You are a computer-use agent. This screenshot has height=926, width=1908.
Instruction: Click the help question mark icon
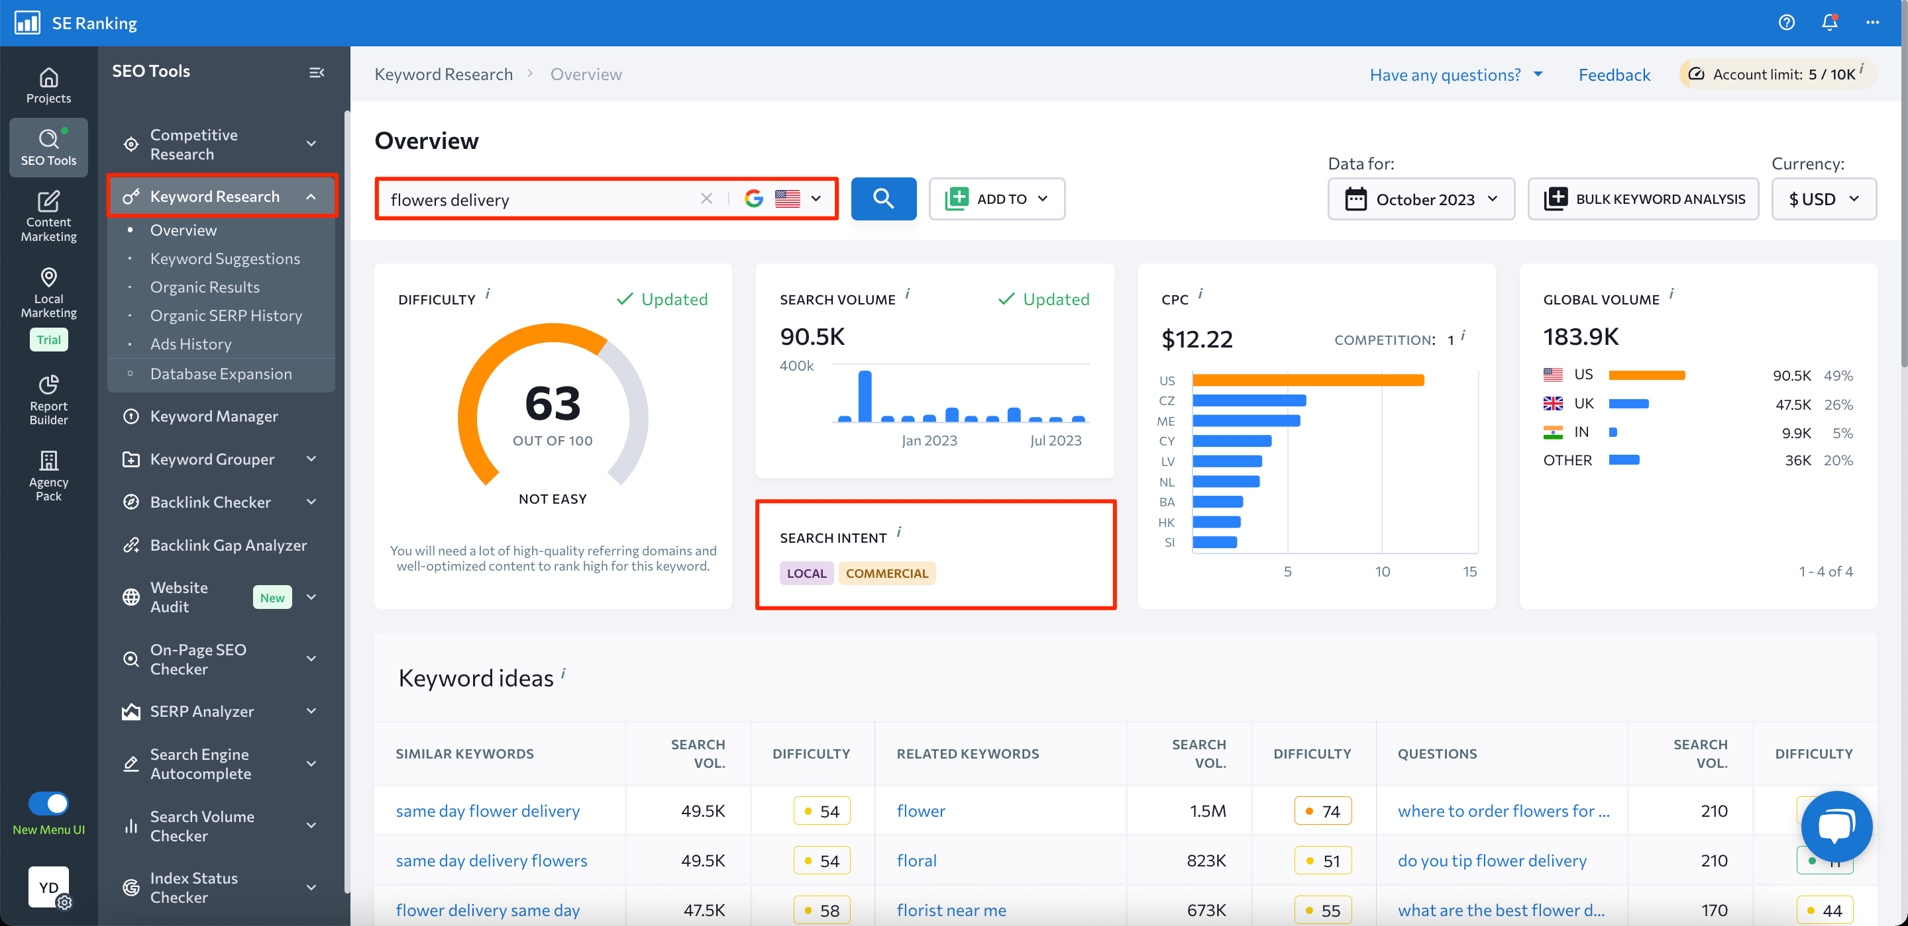pyautogui.click(x=1786, y=23)
